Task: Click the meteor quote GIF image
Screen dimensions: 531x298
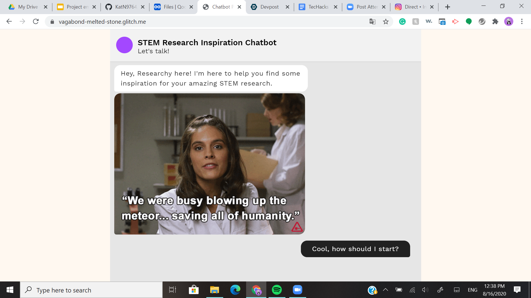Action: [x=209, y=164]
